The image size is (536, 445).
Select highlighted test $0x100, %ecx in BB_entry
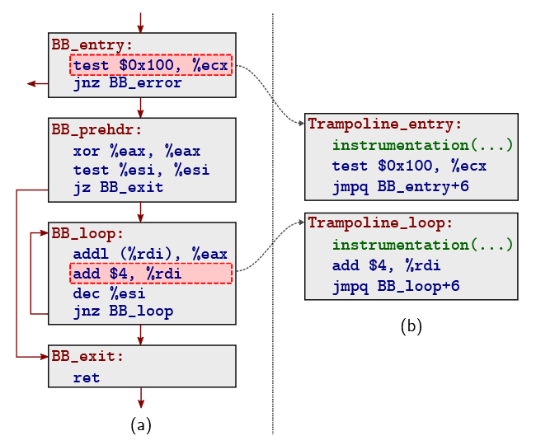click(151, 65)
